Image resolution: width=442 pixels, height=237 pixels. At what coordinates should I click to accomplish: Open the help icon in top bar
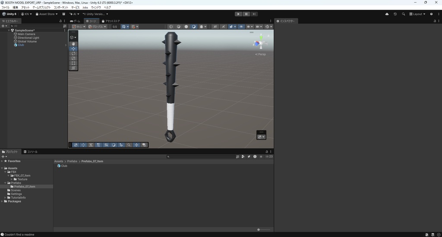(x=431, y=14)
